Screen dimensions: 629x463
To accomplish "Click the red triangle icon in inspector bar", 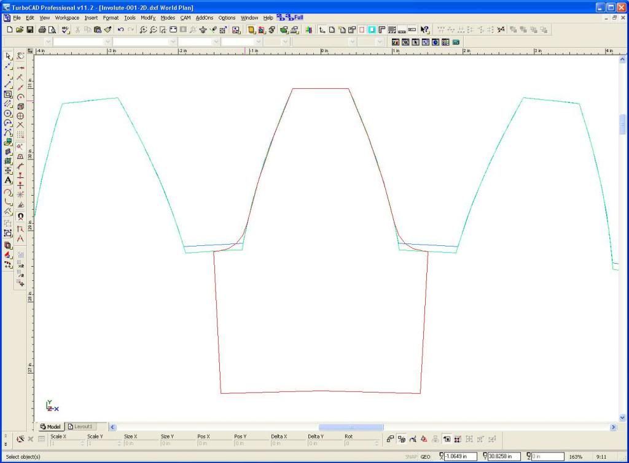I will 424,439.
